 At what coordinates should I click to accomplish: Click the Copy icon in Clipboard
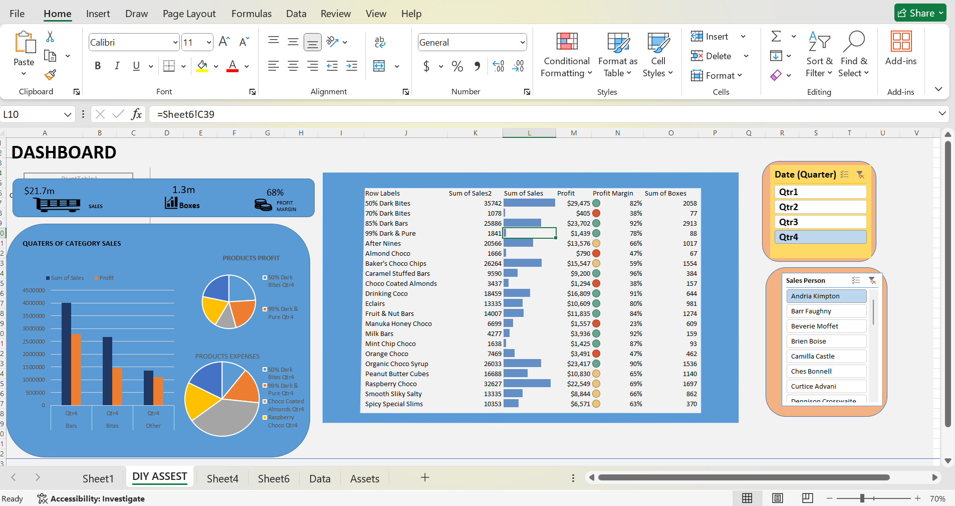(50, 56)
